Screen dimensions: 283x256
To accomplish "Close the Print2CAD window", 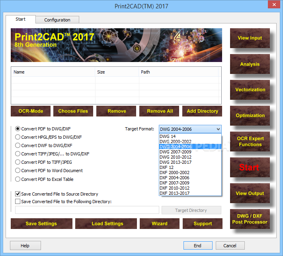I will point(274,4).
